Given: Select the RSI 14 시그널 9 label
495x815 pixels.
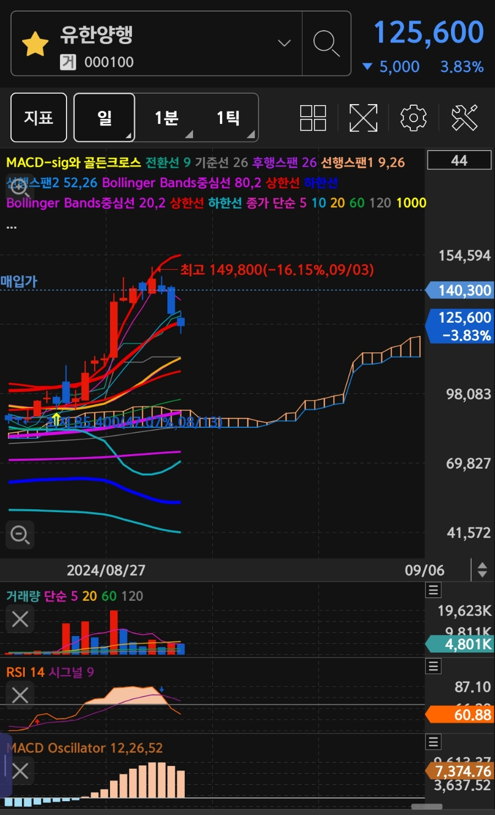Looking at the screenshot, I should pos(50,672).
